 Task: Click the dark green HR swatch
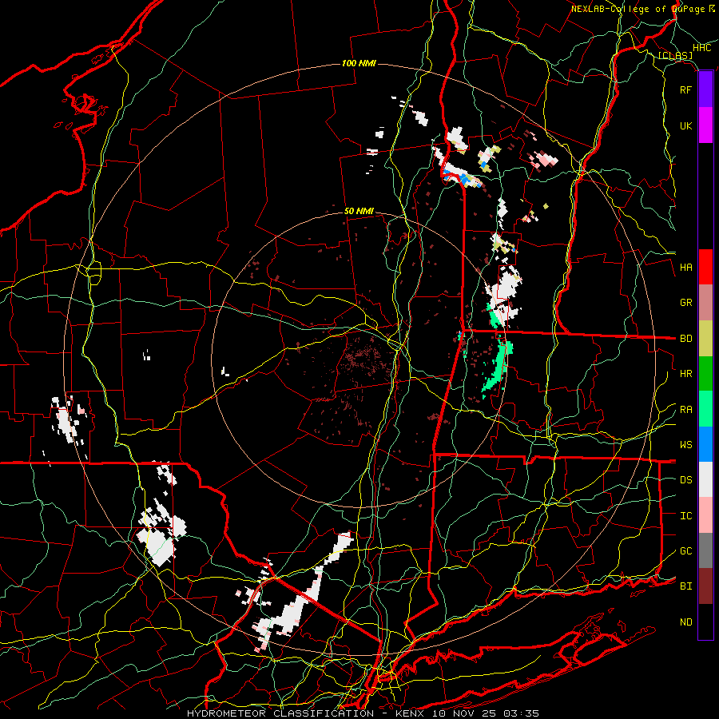click(x=705, y=373)
